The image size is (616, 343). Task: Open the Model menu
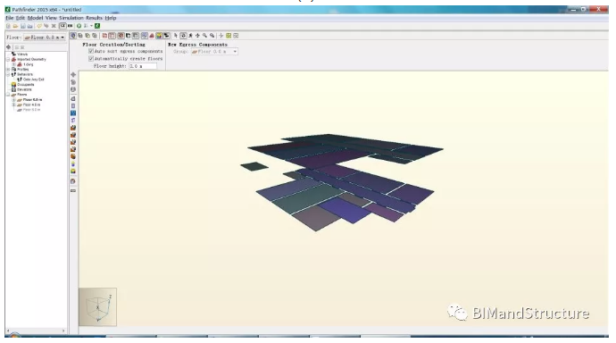35,18
